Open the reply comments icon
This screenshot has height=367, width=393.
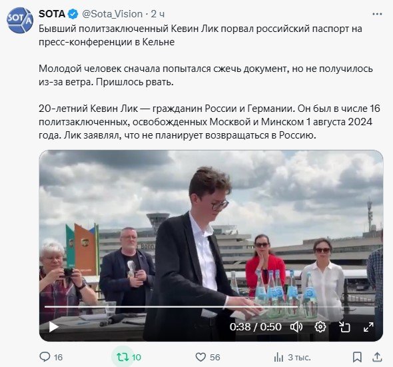(45, 357)
